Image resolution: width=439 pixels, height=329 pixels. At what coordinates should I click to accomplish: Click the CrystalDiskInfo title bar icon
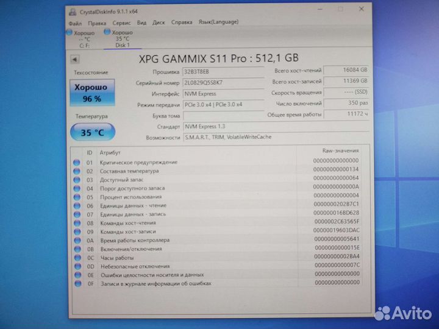tap(73, 12)
